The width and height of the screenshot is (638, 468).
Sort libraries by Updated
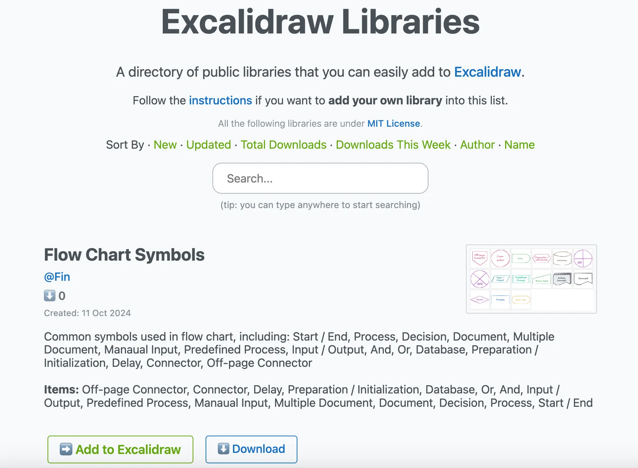tap(208, 145)
